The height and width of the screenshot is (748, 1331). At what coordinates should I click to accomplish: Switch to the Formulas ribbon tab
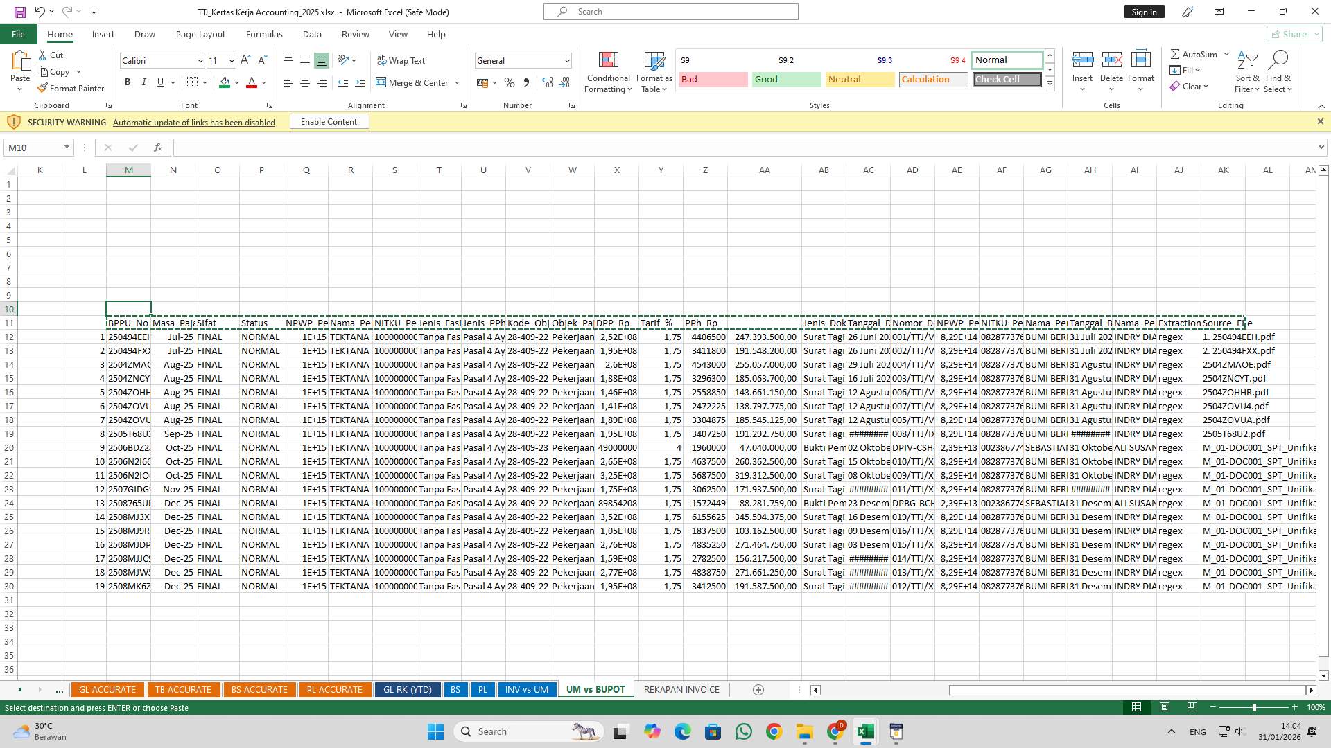(264, 34)
